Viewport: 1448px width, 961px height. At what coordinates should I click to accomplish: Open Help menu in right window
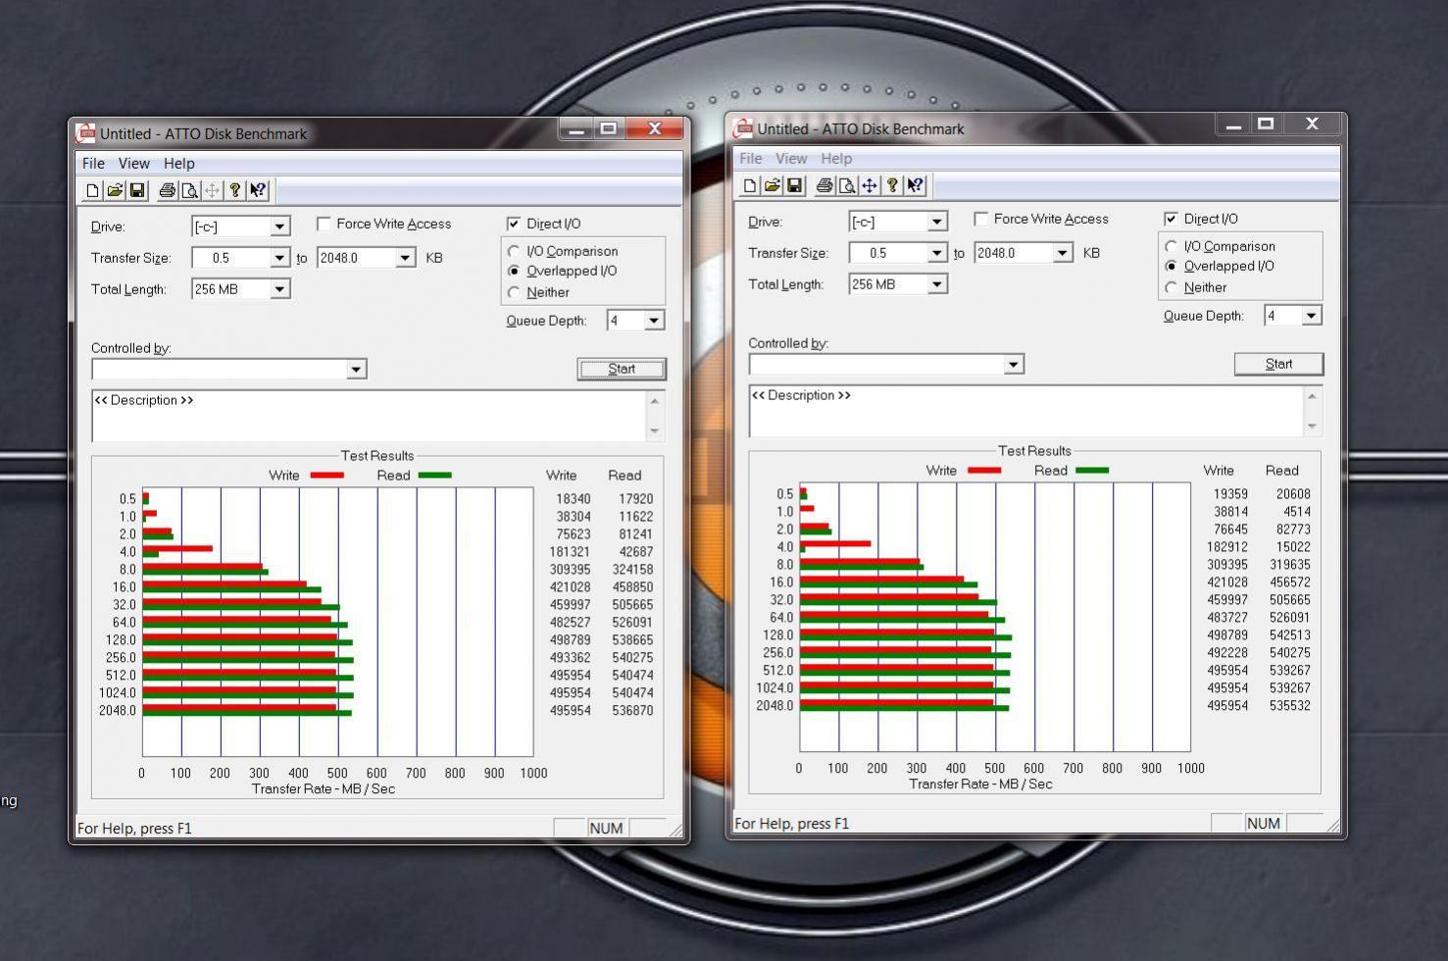pos(836,159)
